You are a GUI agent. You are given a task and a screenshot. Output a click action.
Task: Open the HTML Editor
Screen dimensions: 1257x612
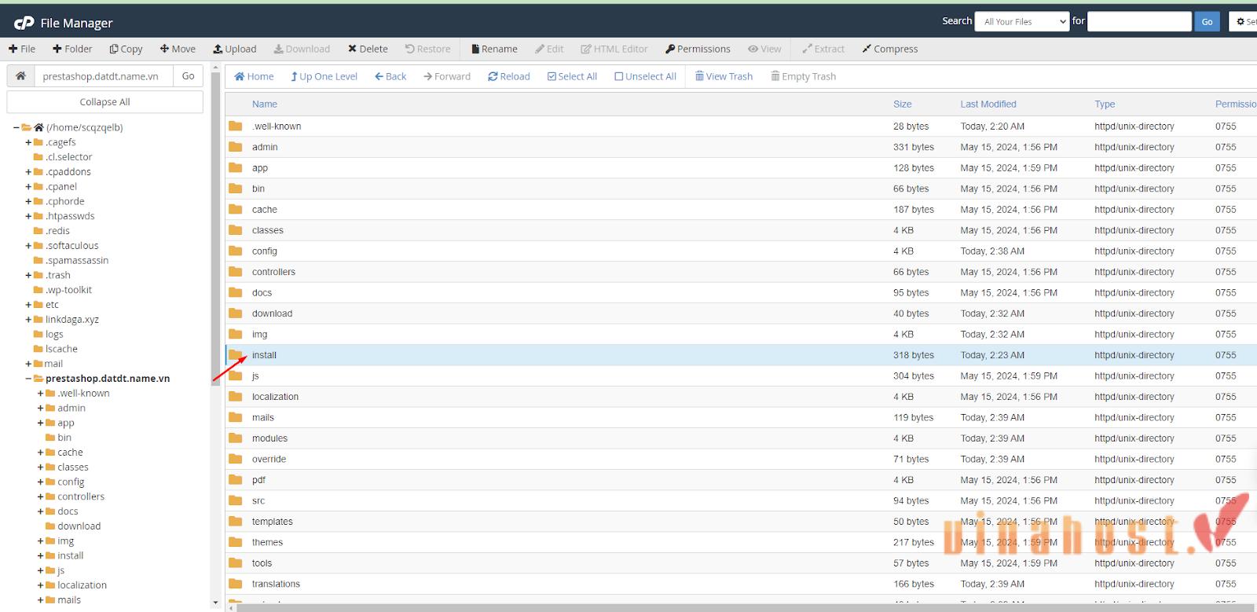click(614, 49)
